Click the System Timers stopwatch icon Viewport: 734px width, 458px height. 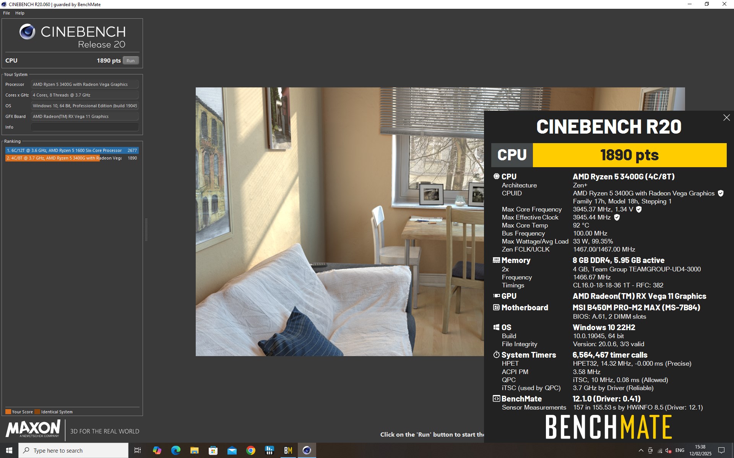[496, 355]
